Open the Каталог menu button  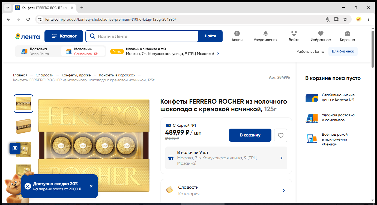[64, 36]
